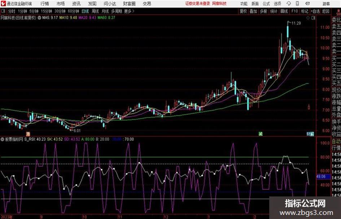The width and height of the screenshot is (341, 219).
Task: Click the 标记 mark button
Action: click(305, 11)
